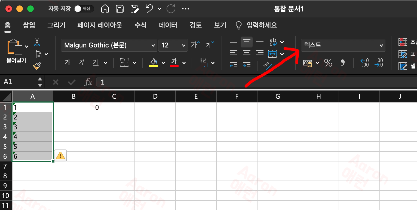Expand the Paste options arrow
Screen dimensions: 417x210
point(27,46)
